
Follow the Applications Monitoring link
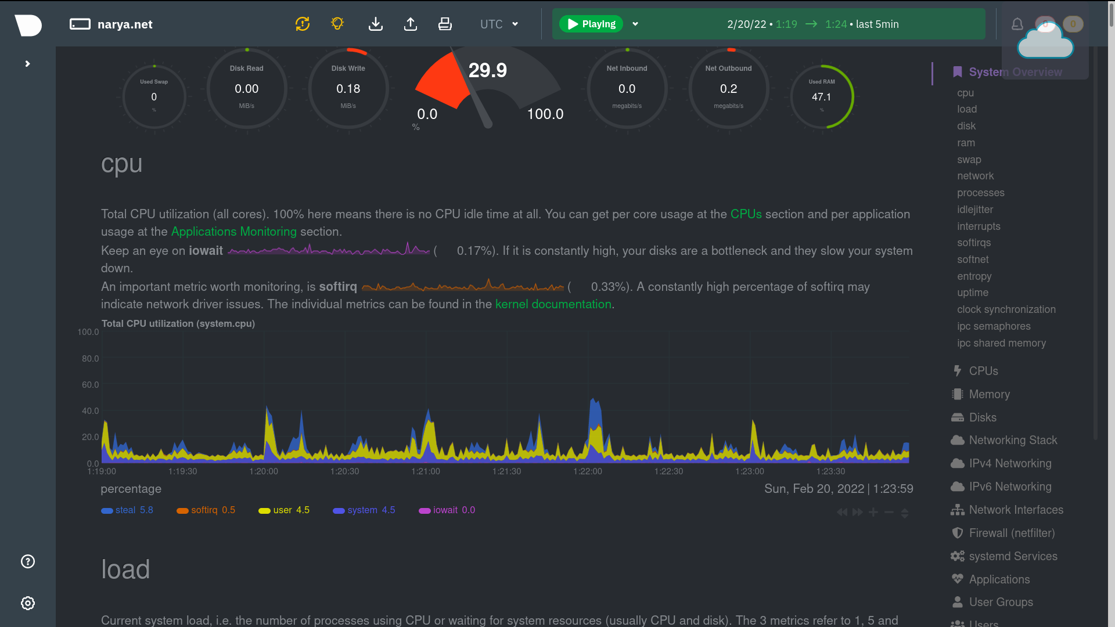point(233,232)
